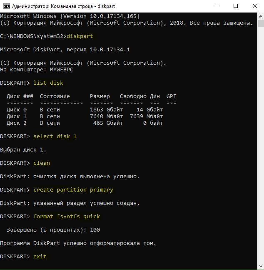Viewport: 264px width, 270px height.
Task: Click the 'Диск 2' row label
Action: [17, 123]
